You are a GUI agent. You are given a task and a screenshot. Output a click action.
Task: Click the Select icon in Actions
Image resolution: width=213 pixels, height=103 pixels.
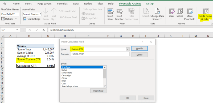(179, 11)
